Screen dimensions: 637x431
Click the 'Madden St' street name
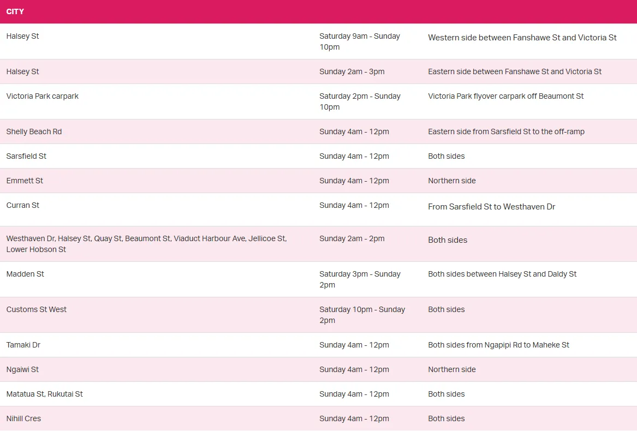click(x=25, y=274)
